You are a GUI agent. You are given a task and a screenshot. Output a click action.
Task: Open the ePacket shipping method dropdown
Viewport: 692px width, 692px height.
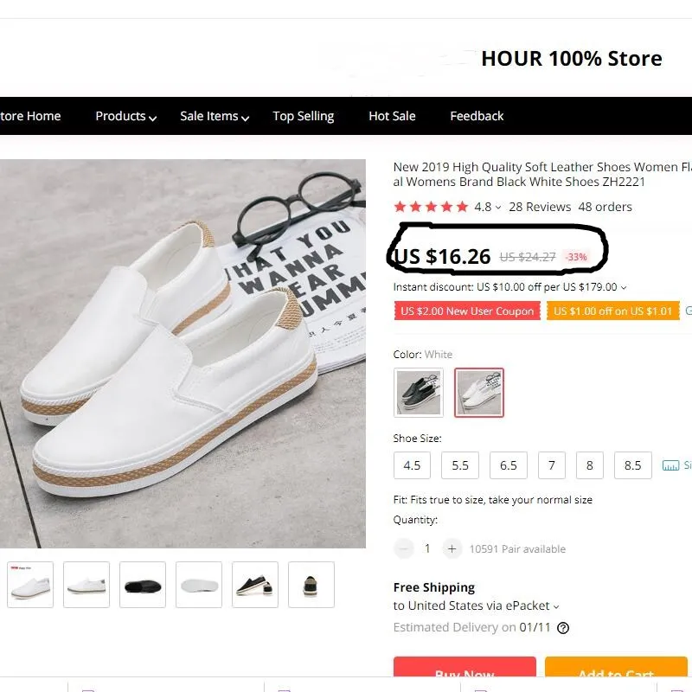click(556, 606)
